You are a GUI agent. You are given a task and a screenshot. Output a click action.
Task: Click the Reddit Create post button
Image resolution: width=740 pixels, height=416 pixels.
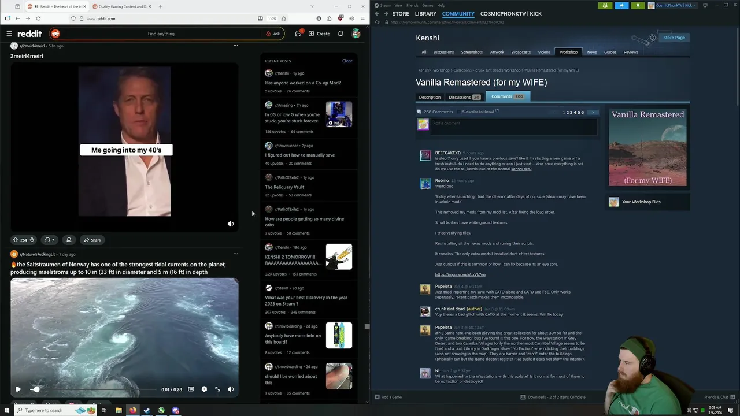pyautogui.click(x=319, y=34)
